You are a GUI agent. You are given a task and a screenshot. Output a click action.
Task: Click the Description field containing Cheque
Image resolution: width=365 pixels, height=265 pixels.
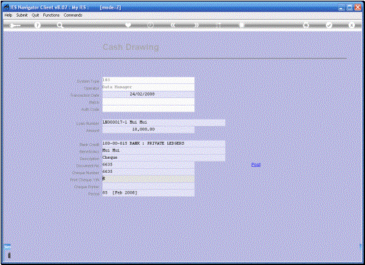(164, 157)
